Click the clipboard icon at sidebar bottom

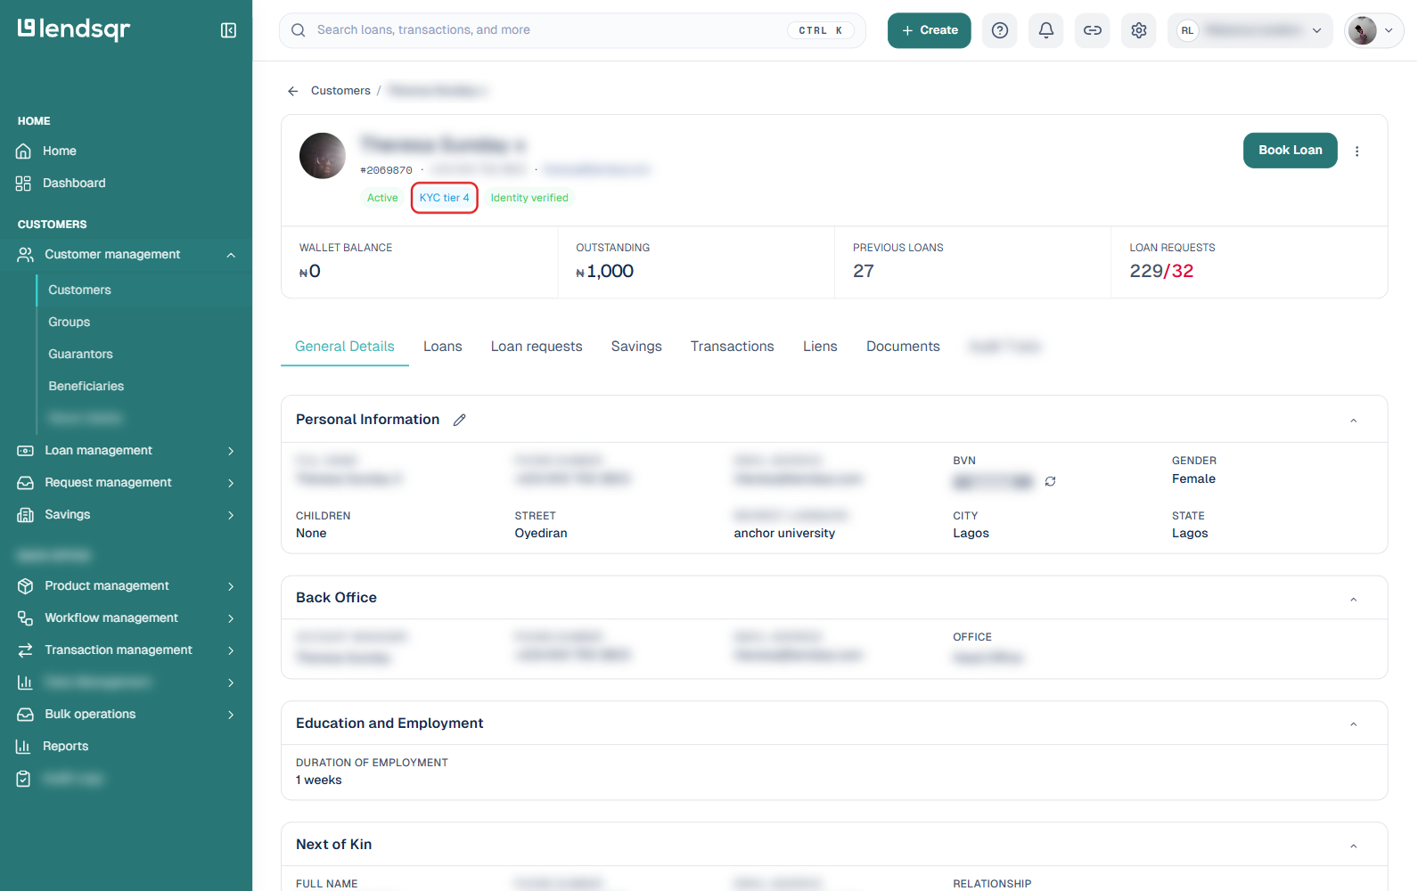click(24, 779)
